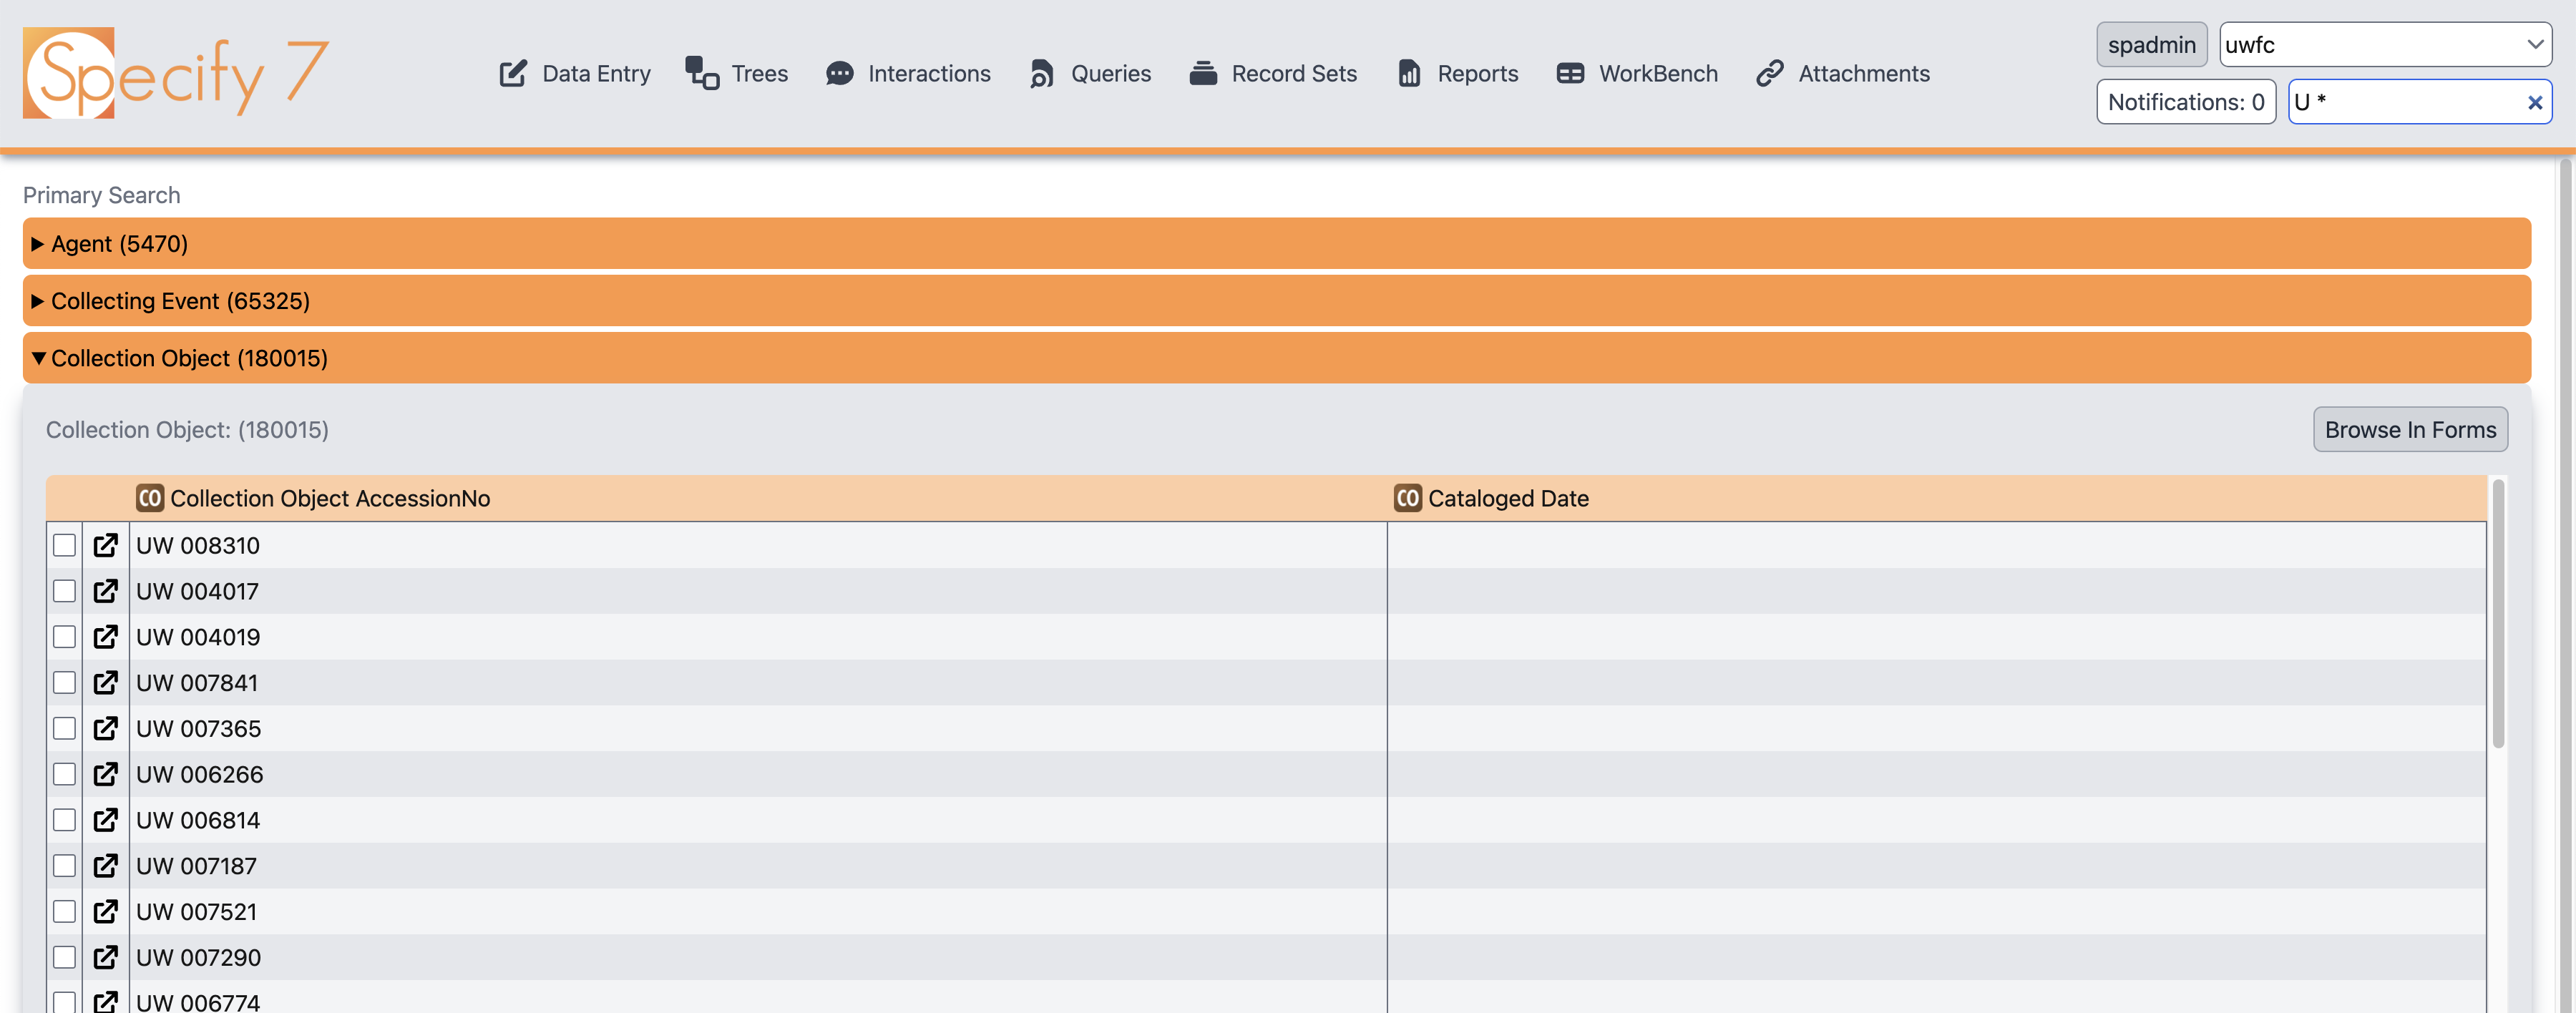Tick the UW 007187 row checkbox
Image resolution: width=2576 pixels, height=1013 pixels.
coord(65,866)
